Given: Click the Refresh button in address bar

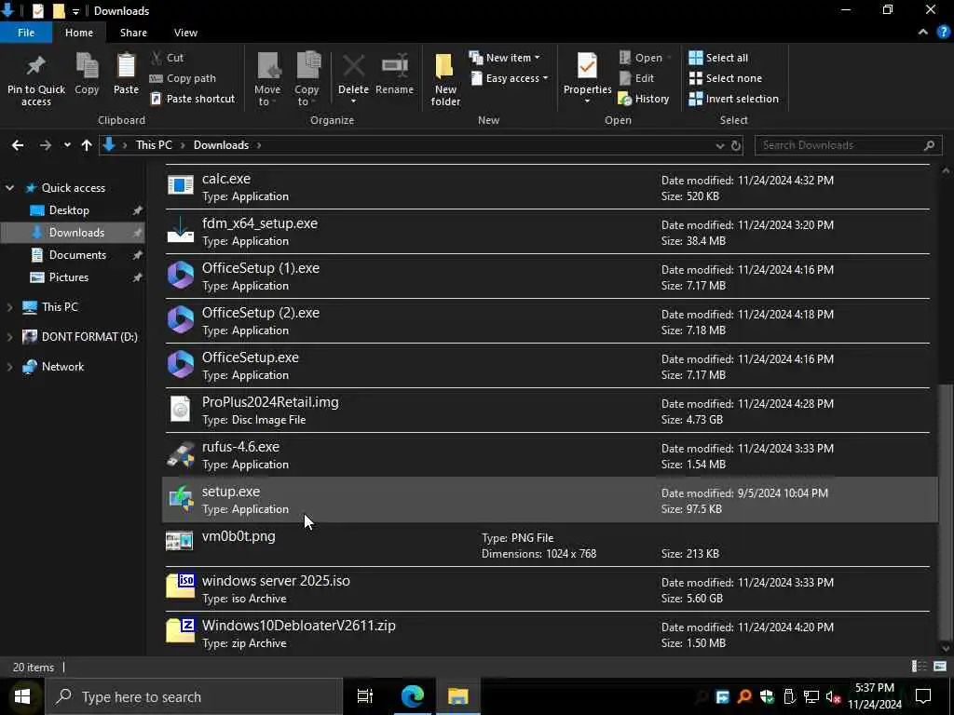Looking at the screenshot, I should 736,146.
